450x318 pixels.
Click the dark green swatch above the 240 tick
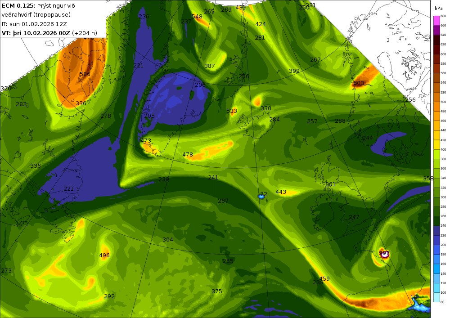tap(436, 221)
